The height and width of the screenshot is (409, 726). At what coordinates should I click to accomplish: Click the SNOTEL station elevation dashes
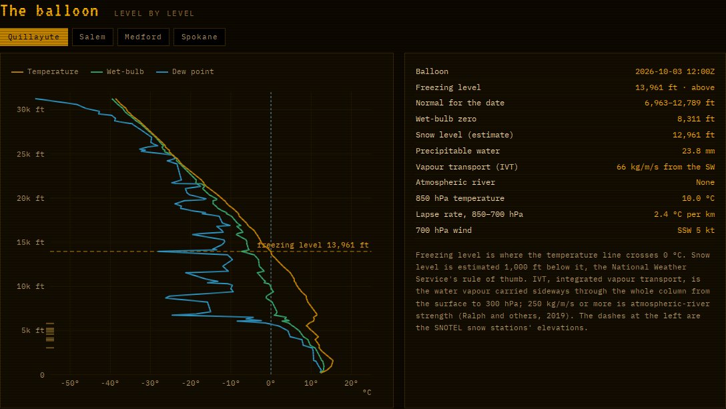(50, 335)
